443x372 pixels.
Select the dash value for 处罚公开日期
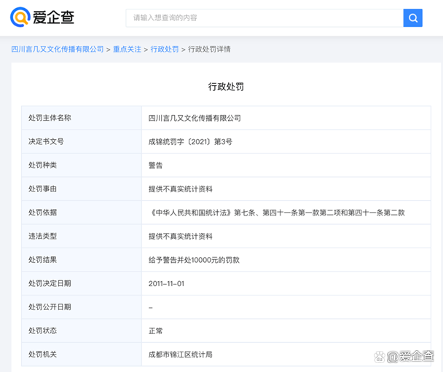[x=151, y=307]
